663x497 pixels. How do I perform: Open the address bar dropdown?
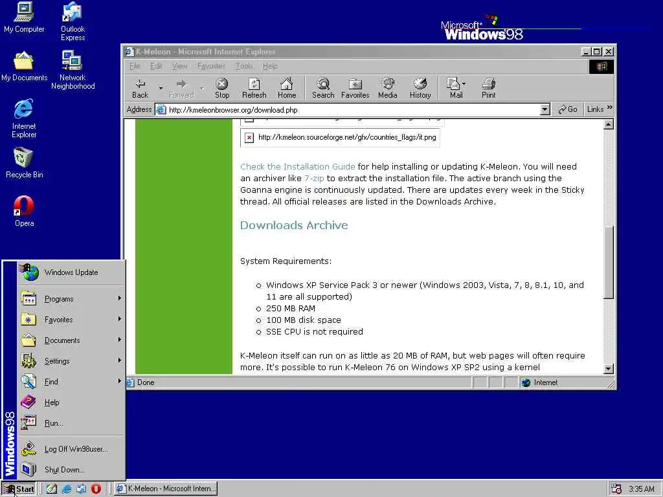[x=545, y=110]
